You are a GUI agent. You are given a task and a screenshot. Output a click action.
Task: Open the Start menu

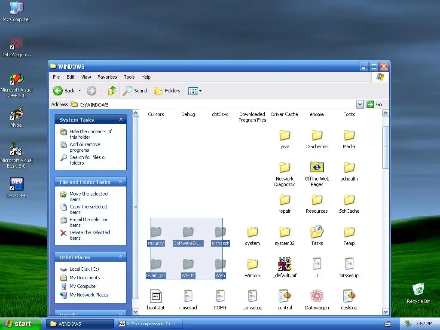pos(21,324)
